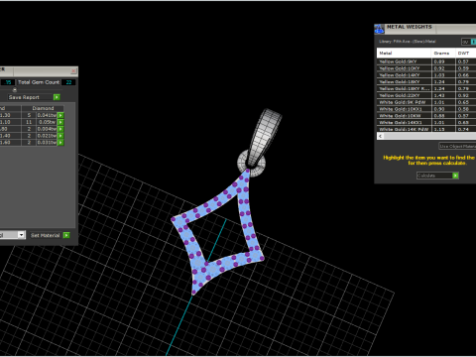This screenshot has height=357, width=476.
Task: Click green arrow in 0.031tw diamond row
Action: [60, 143]
